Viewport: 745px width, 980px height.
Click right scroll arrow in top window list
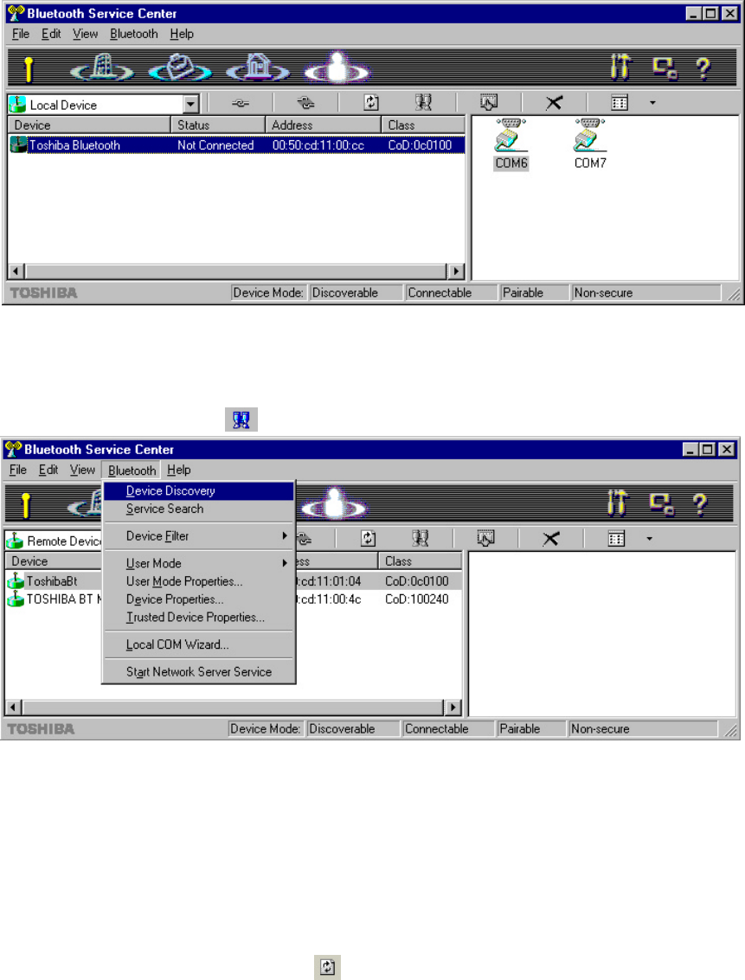456,272
